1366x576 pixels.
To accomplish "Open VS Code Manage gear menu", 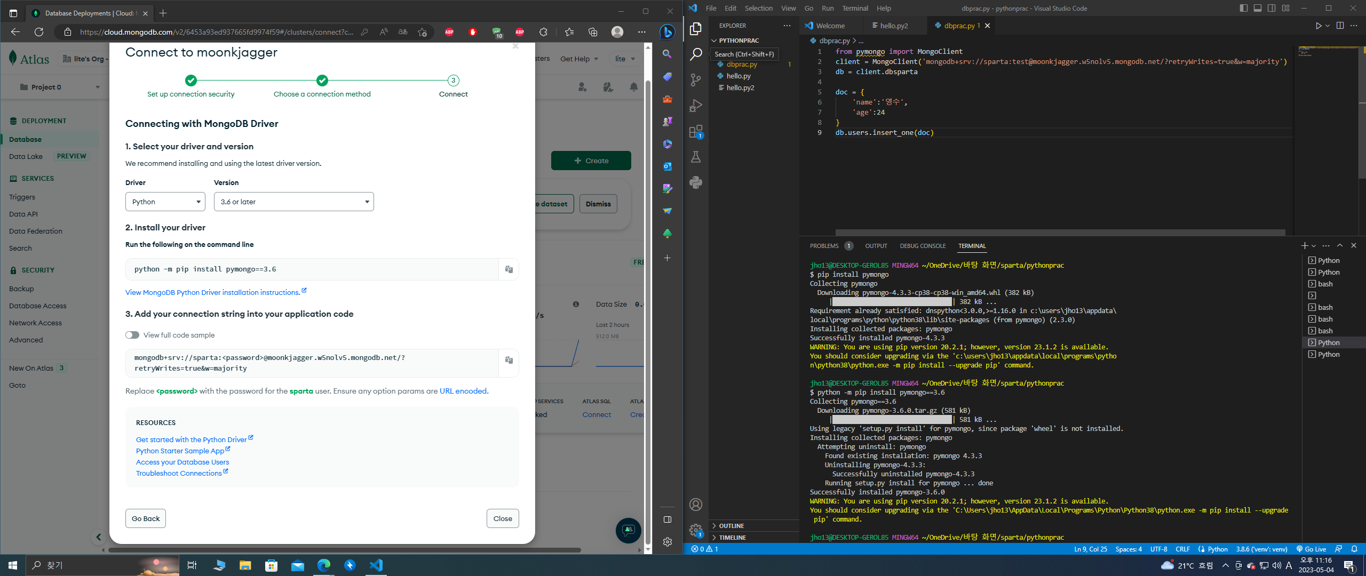I will coord(696,530).
